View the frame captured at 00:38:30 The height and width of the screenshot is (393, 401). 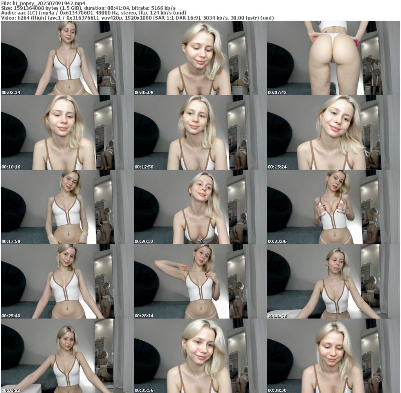point(334,356)
